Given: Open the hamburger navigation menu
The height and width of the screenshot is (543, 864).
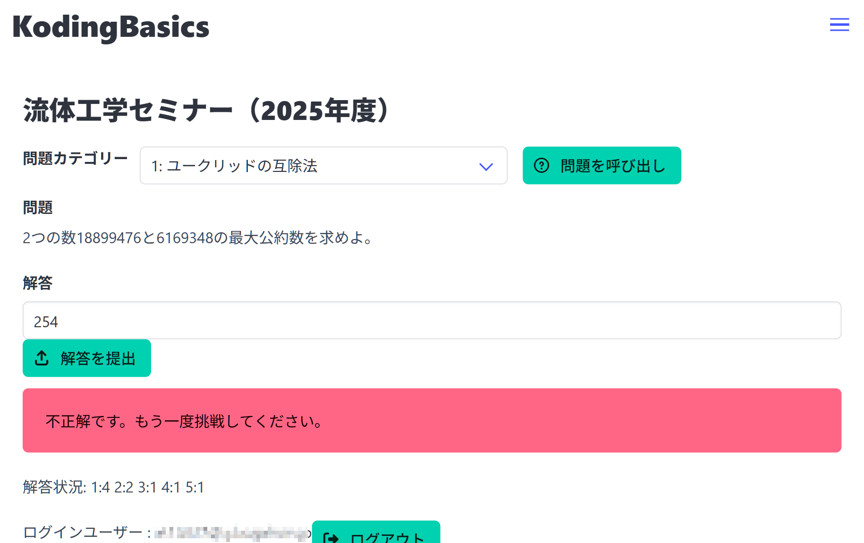Looking at the screenshot, I should click(839, 25).
